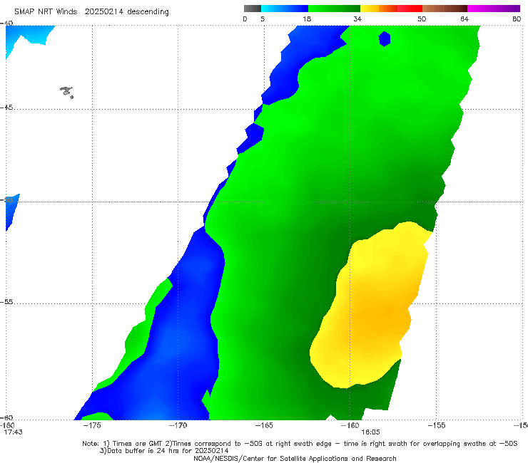Click the '-155' longitude axis label

click(x=437, y=425)
